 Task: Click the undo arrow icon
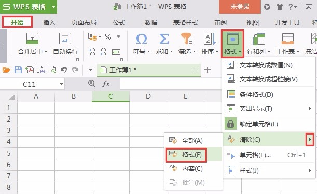coord(64,70)
